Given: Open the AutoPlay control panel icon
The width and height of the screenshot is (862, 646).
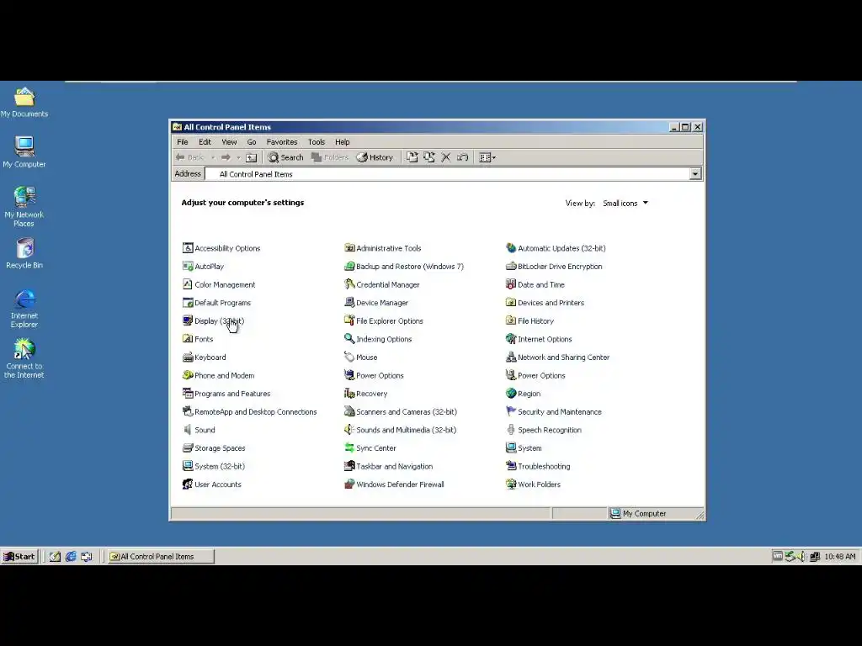Looking at the screenshot, I should [x=188, y=267].
